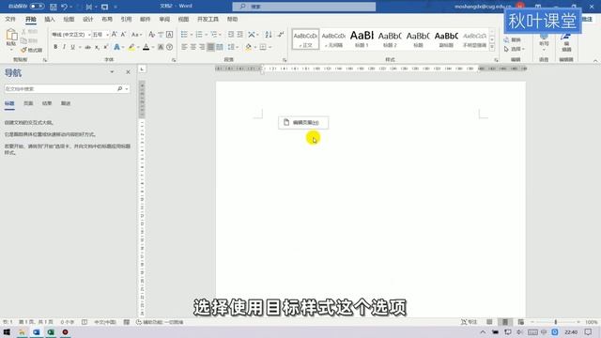
Task: Apply the 副标题 subtitle style
Action: click(x=446, y=39)
